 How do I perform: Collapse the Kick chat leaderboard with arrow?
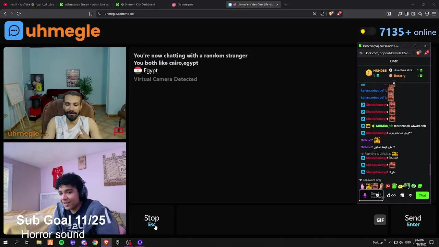tap(394, 82)
